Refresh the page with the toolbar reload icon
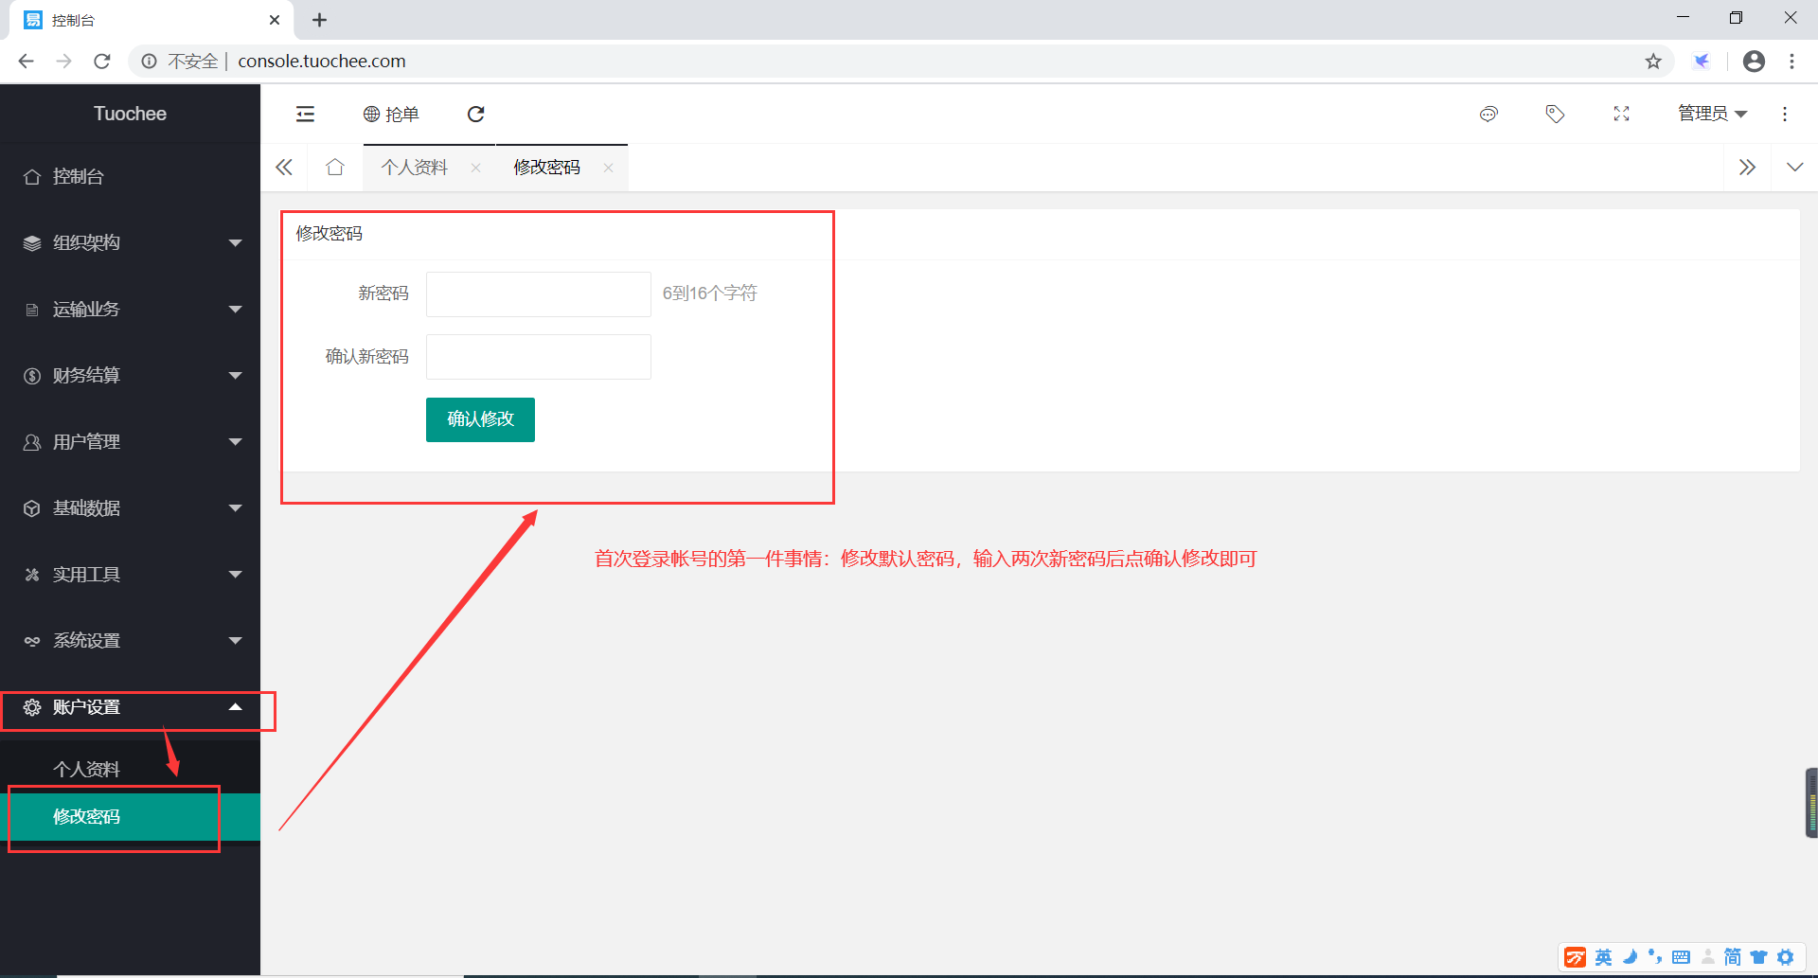This screenshot has height=978, width=1818. pyautogui.click(x=476, y=115)
